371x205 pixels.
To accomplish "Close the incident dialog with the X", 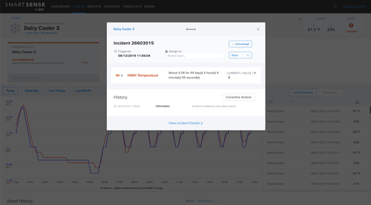I will coord(258,29).
